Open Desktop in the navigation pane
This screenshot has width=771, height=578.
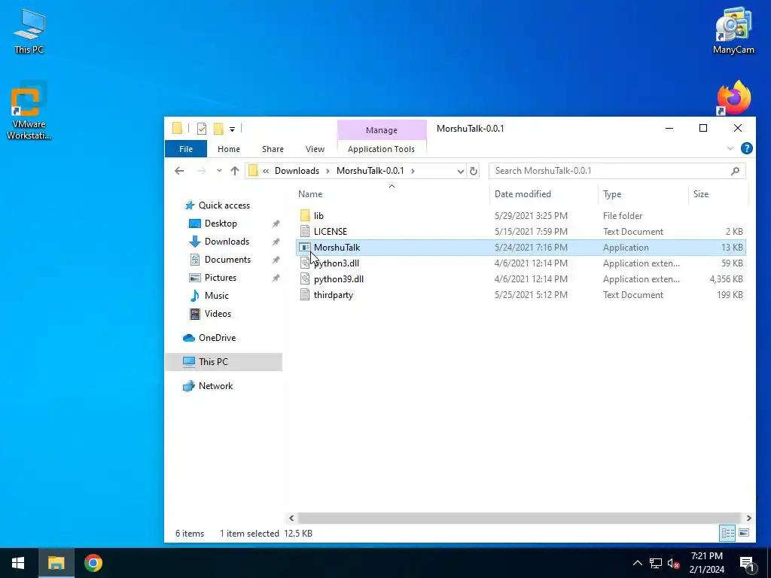[221, 224]
